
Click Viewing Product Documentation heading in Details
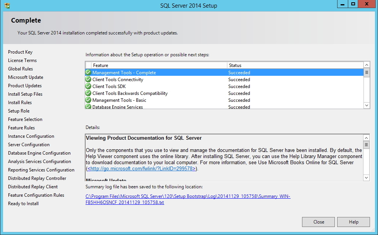144,138
